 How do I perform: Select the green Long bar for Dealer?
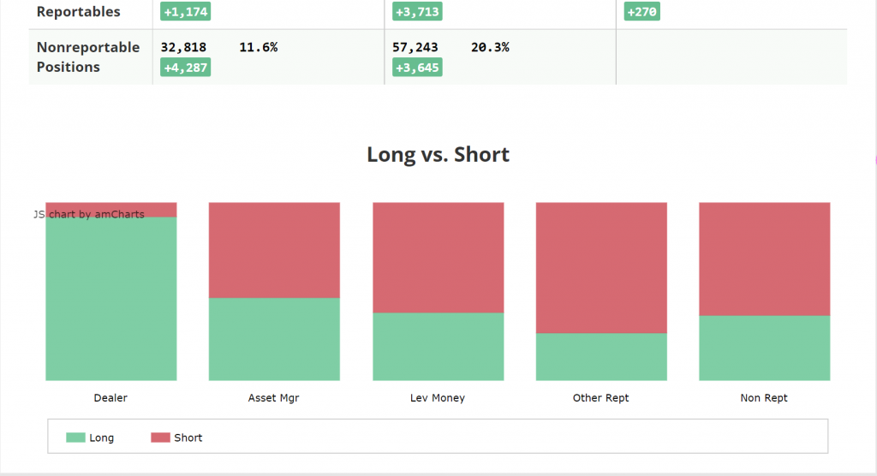click(x=111, y=299)
